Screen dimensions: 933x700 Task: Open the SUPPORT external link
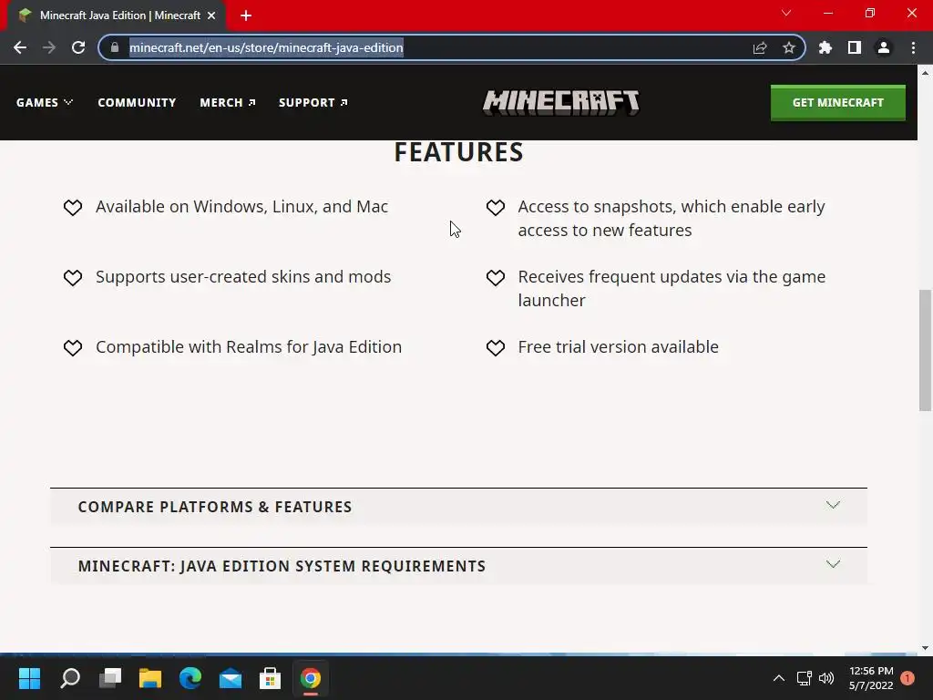(x=313, y=102)
